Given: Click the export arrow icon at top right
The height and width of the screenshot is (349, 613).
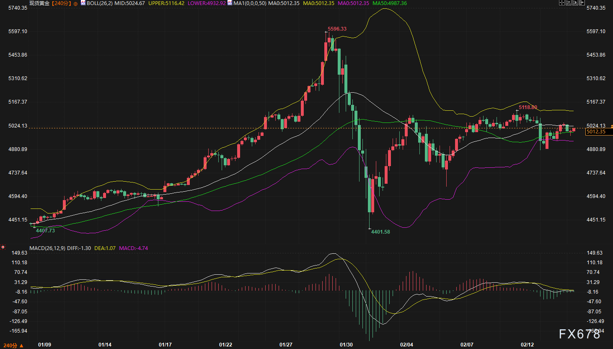Looking at the screenshot, I should [x=582, y=3].
